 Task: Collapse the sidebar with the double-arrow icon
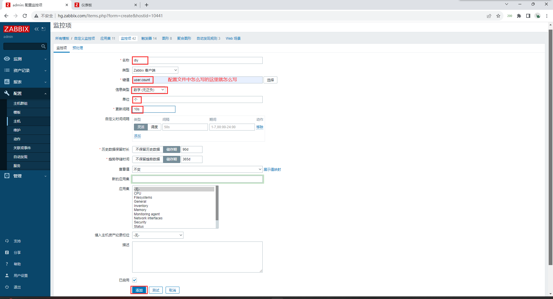click(37, 29)
